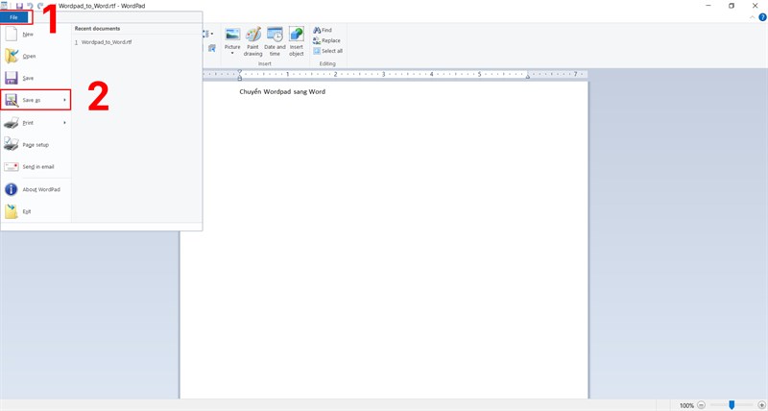
Task: Click Select all in the Editing group
Action: tap(327, 51)
